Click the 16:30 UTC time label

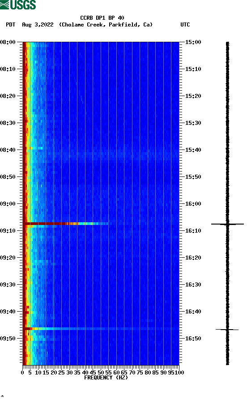coord(193,285)
